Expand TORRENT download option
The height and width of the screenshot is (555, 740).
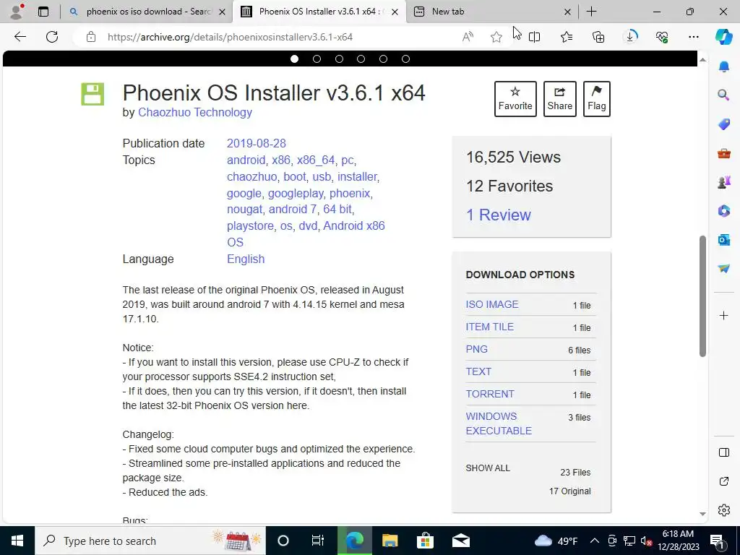point(490,394)
